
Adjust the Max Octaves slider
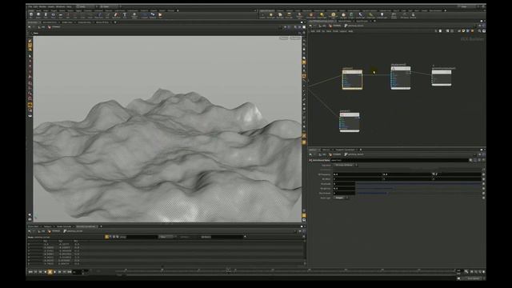point(418,193)
